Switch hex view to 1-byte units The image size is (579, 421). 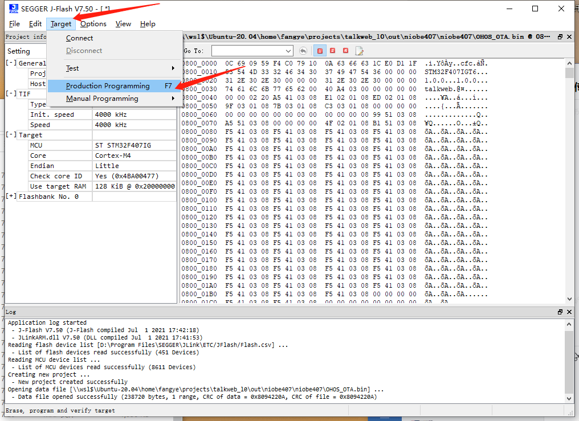click(320, 51)
